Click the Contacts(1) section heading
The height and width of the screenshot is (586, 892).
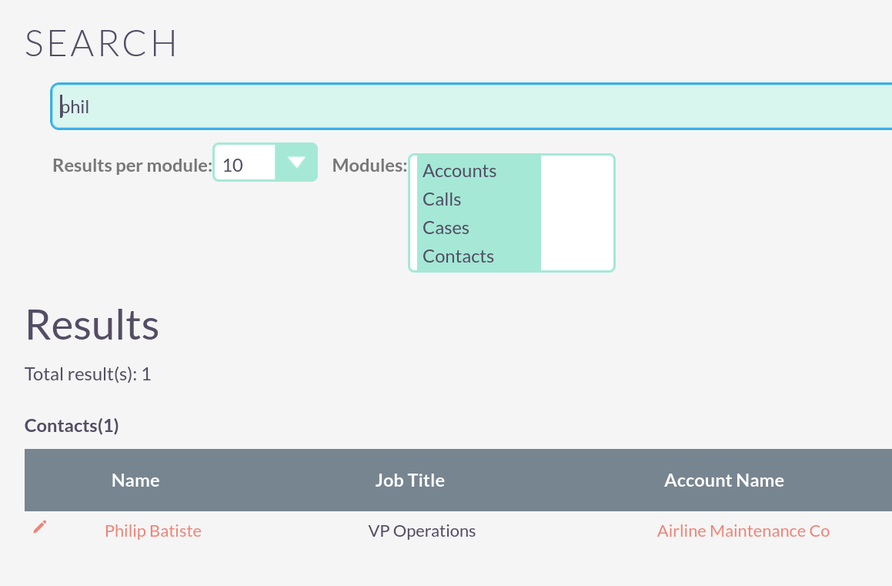pyautogui.click(x=72, y=426)
